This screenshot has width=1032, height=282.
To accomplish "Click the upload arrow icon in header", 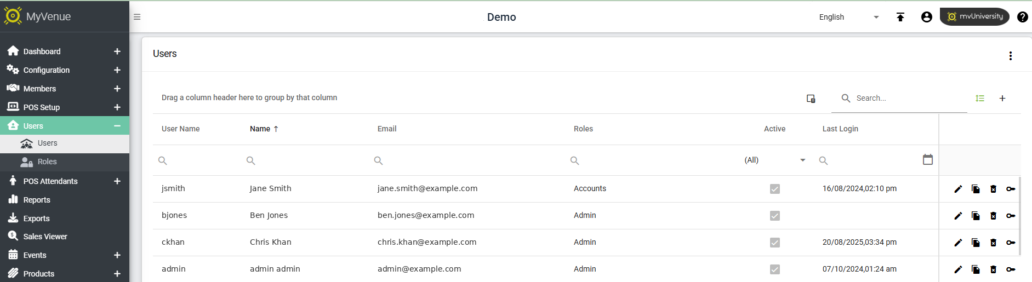I will pyautogui.click(x=900, y=17).
